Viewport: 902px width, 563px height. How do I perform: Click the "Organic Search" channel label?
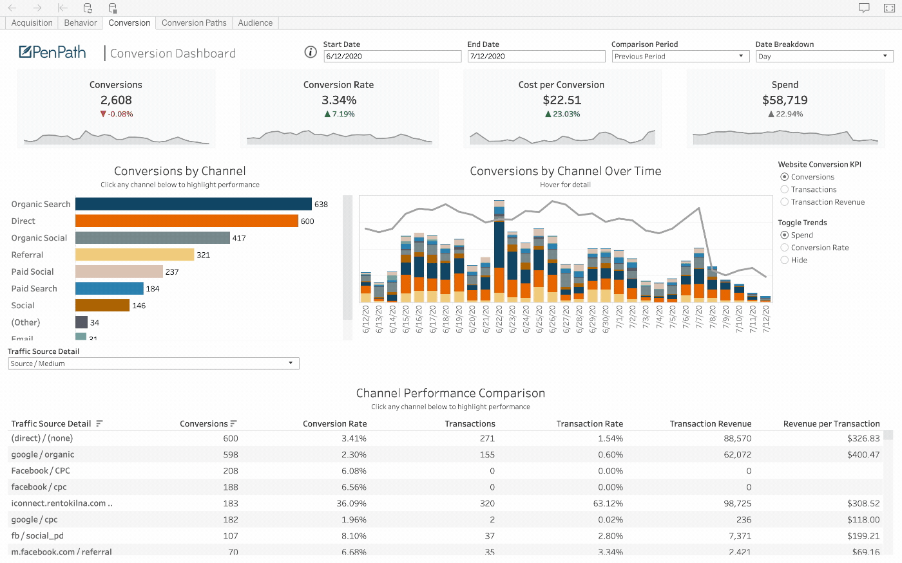(x=41, y=204)
